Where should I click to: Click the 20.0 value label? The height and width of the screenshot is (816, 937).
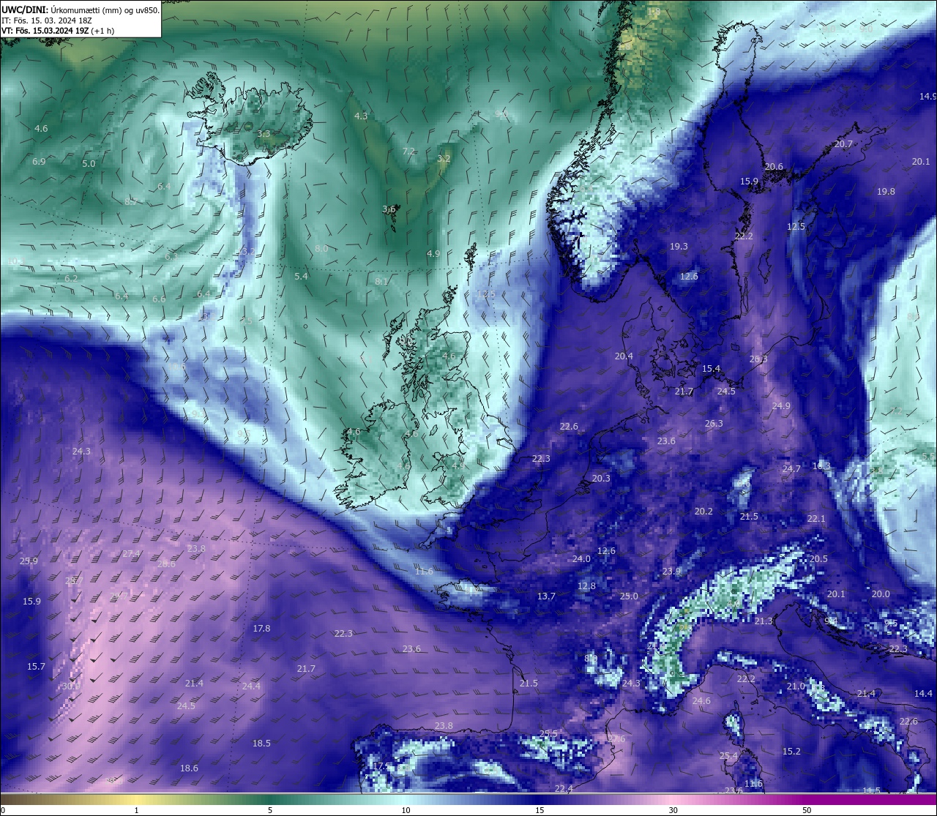[x=881, y=594]
